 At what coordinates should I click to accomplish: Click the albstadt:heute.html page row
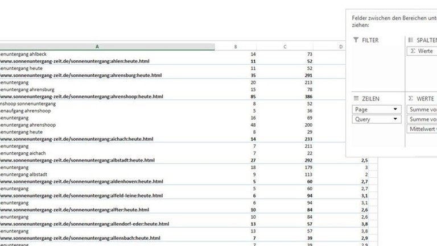click(x=77, y=160)
